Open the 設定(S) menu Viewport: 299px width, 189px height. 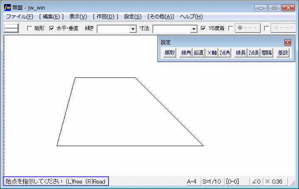(x=133, y=17)
